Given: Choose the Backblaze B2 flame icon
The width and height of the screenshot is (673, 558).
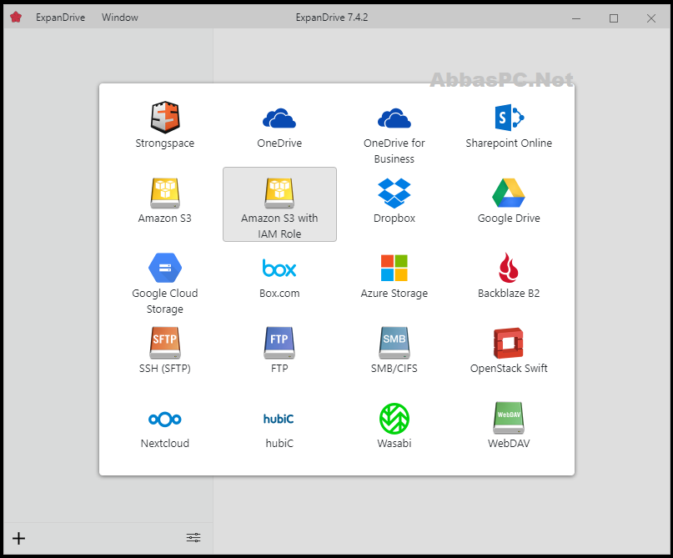Looking at the screenshot, I should tap(509, 268).
